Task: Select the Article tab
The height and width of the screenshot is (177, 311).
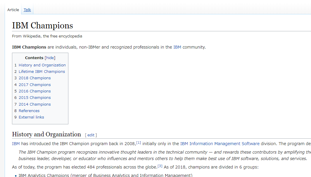Action: point(13,10)
